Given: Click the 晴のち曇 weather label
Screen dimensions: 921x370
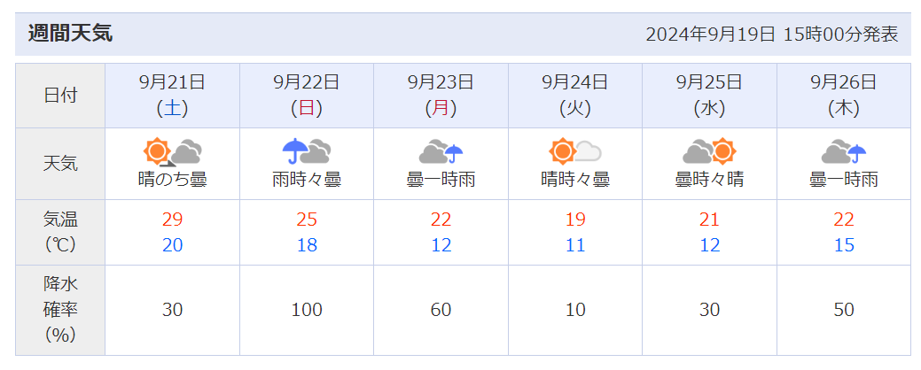Looking at the screenshot, I should 172,180.
